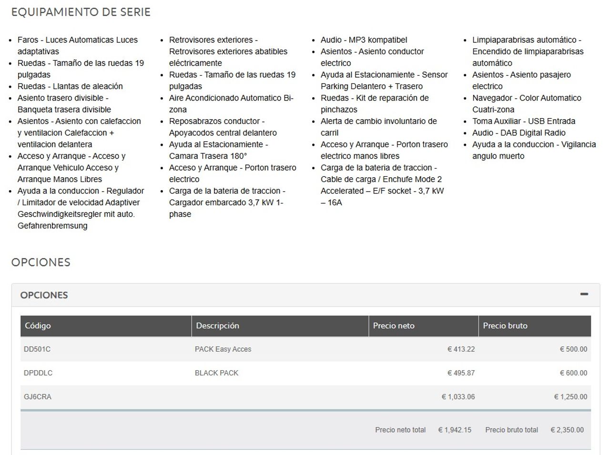The width and height of the screenshot is (610, 455).
Task: Click the EQUIPAMIENTO DE SERIE heading
Action: [81, 12]
